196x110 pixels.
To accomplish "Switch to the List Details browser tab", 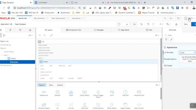I will pos(51,3).
